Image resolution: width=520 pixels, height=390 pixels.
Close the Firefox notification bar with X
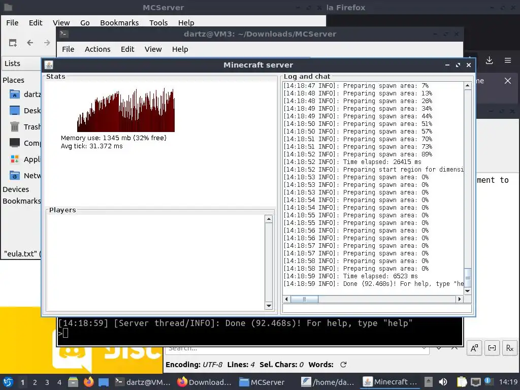508,81
